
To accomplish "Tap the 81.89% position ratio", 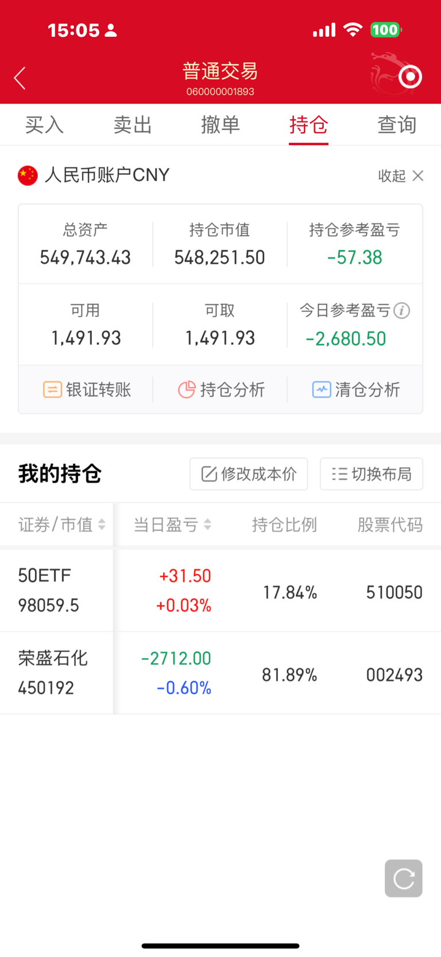I will tap(289, 675).
